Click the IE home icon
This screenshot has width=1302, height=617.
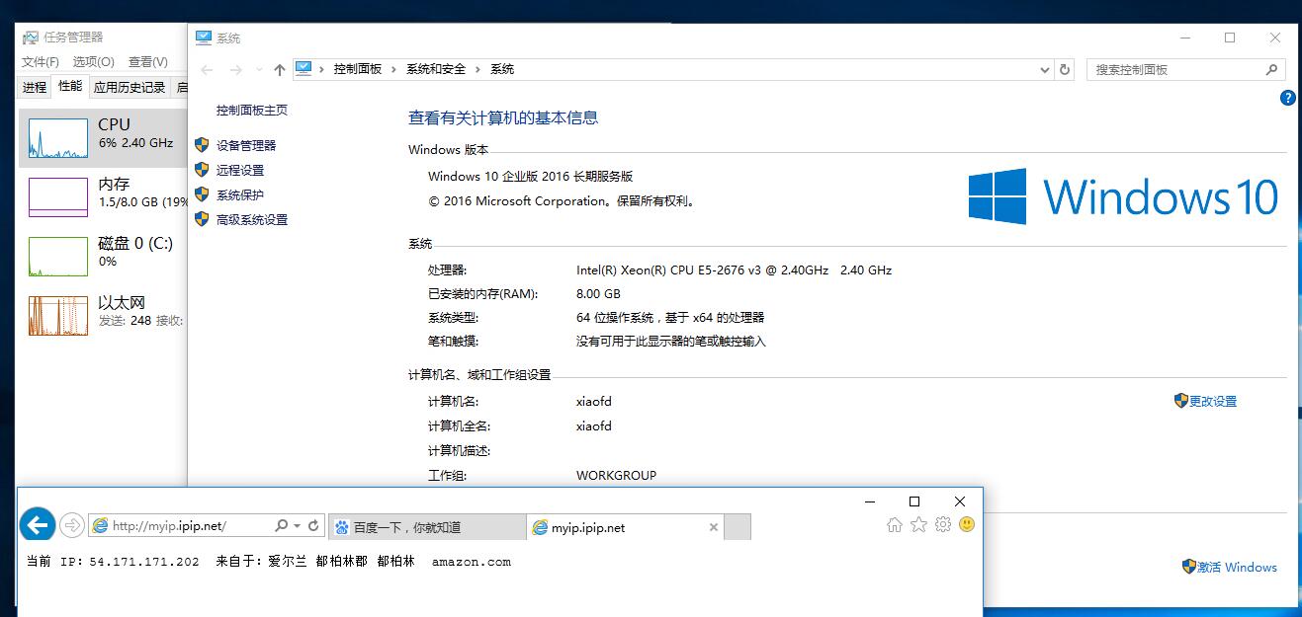pos(895,525)
